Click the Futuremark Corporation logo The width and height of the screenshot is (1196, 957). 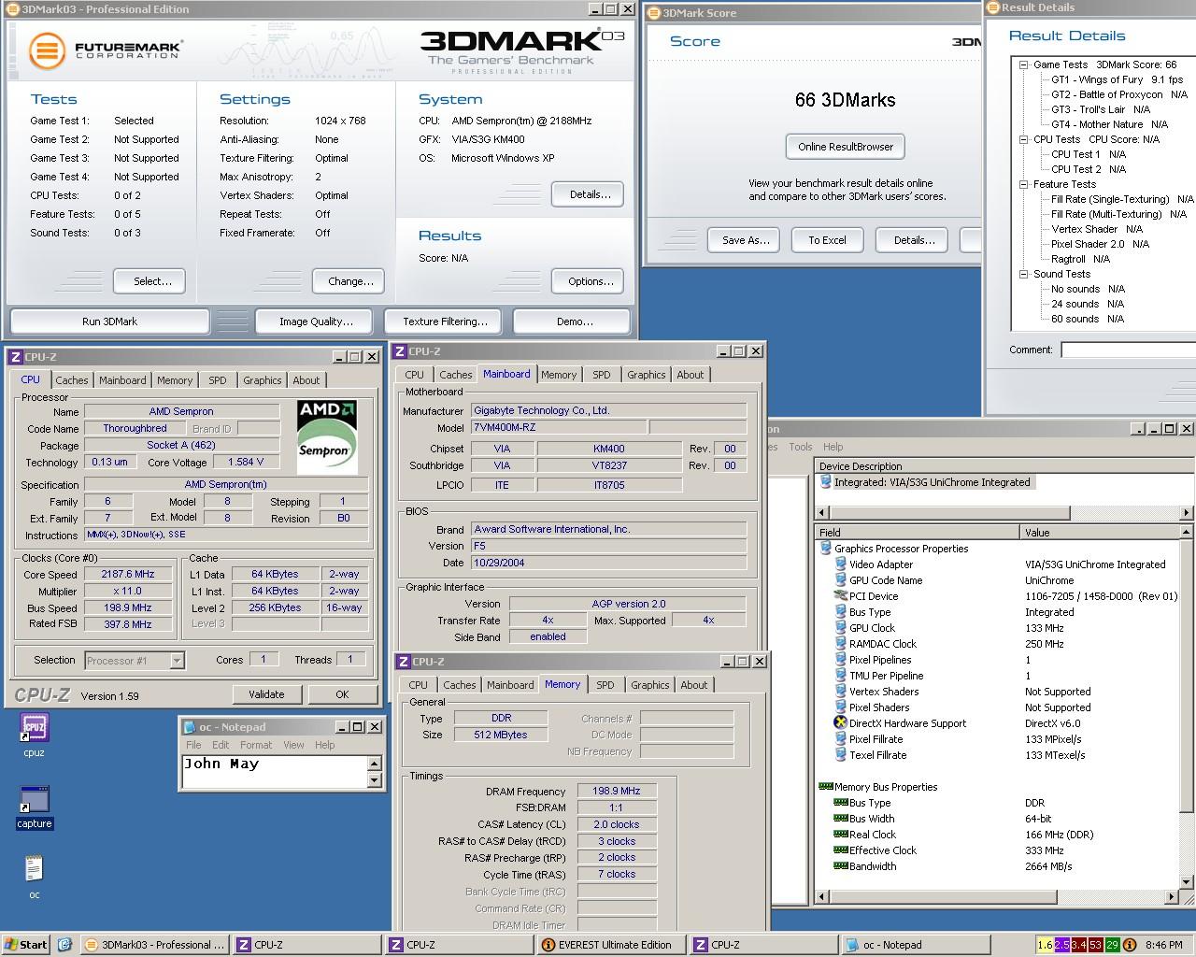pos(105,50)
